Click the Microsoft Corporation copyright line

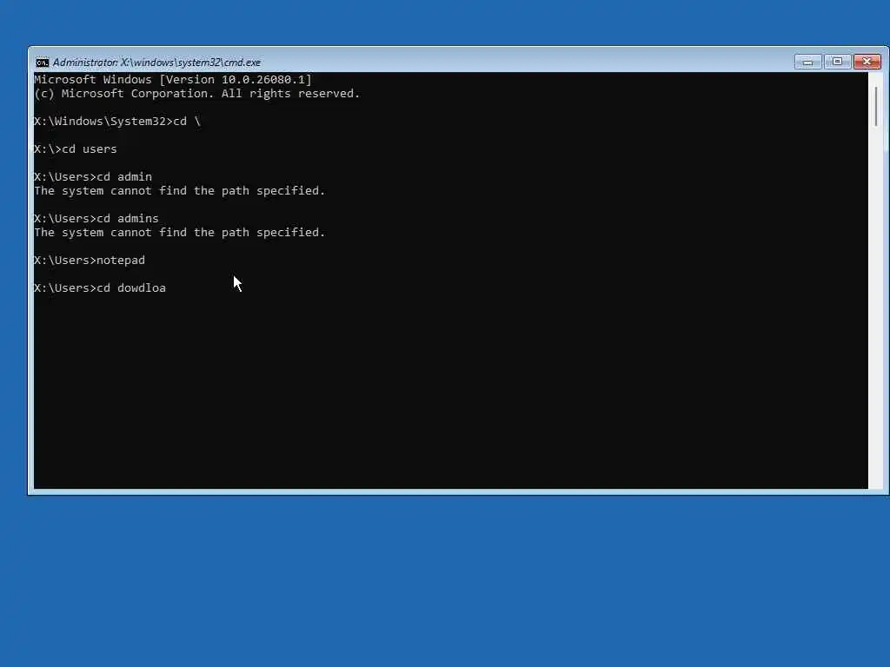click(197, 94)
